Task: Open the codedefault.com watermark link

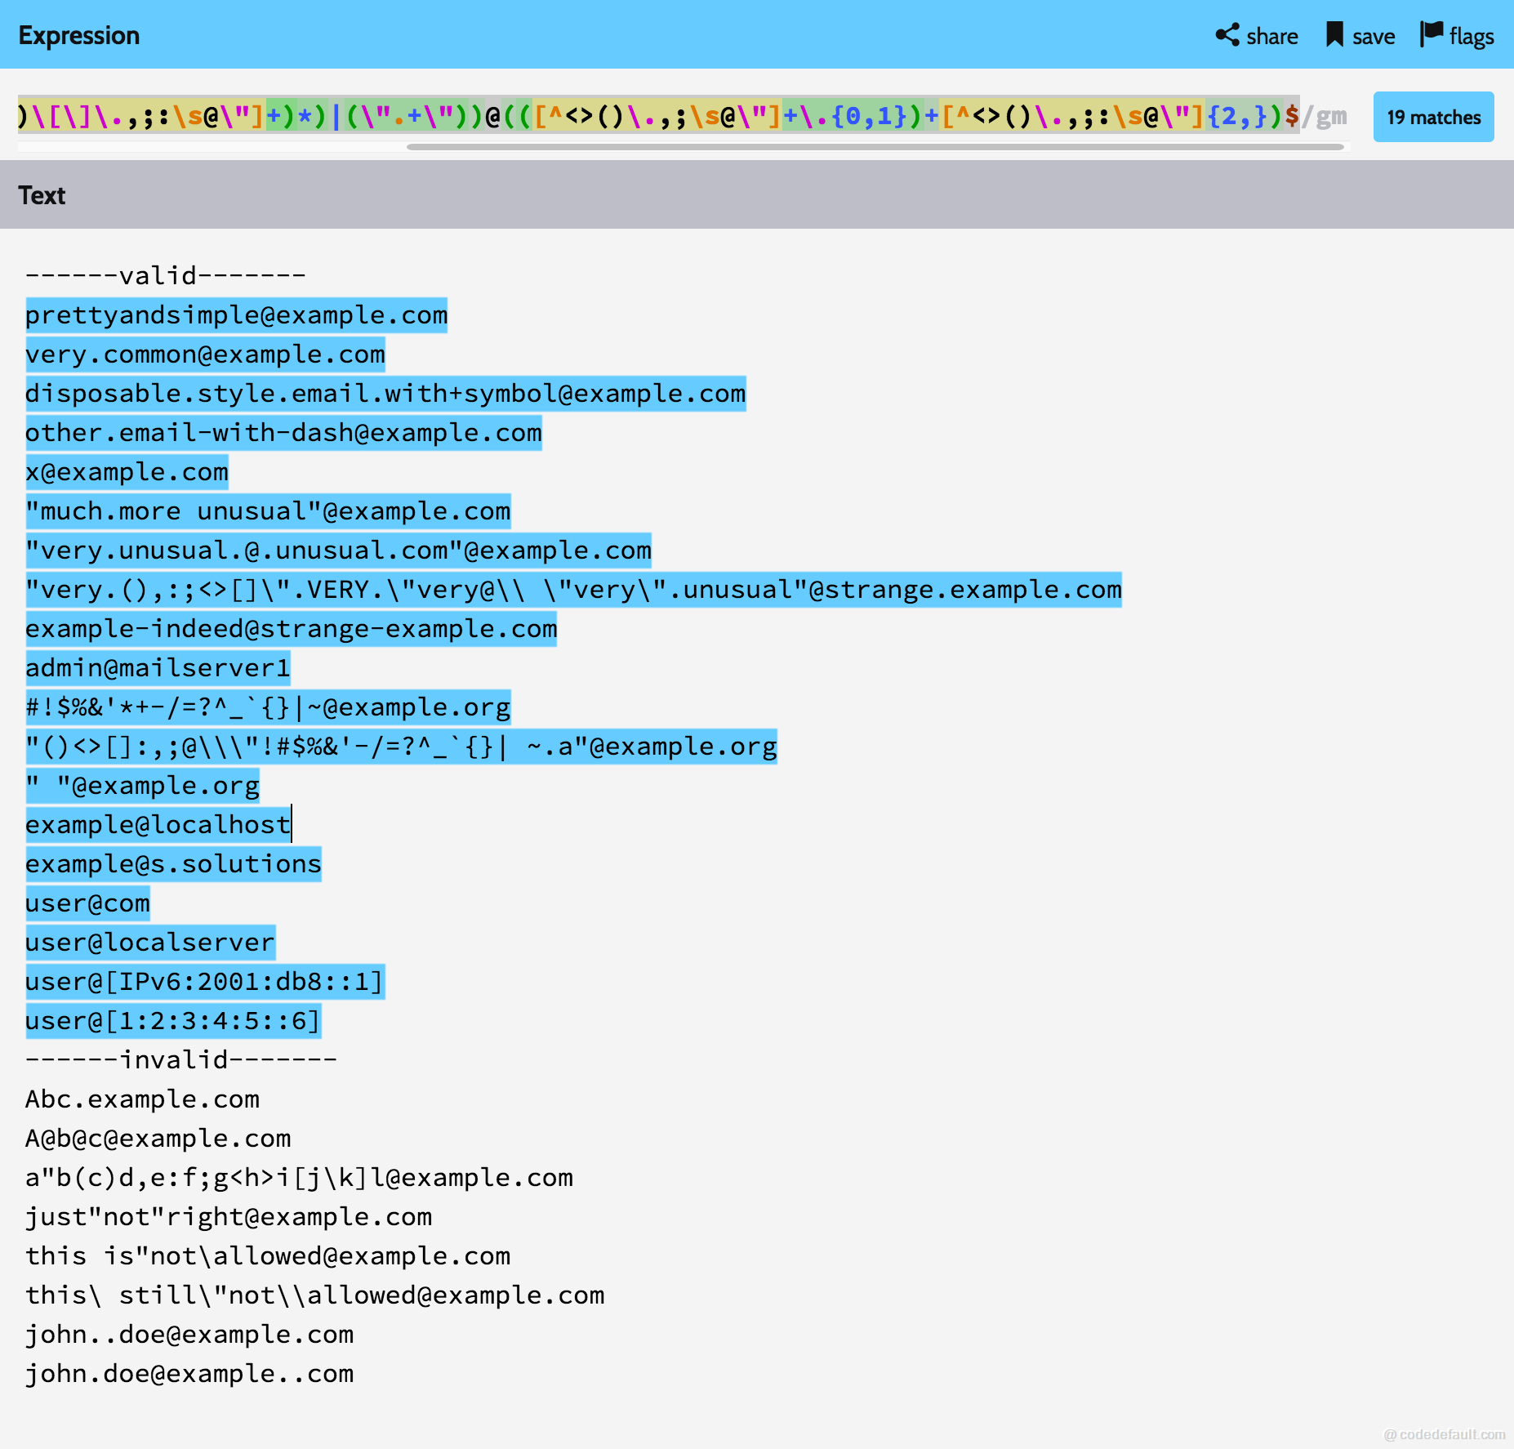Action: point(1444,1434)
